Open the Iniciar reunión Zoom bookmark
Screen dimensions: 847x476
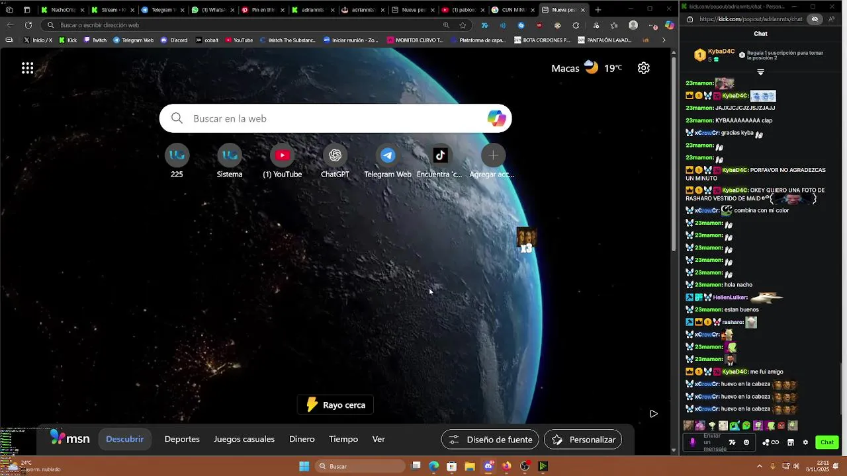coord(351,40)
